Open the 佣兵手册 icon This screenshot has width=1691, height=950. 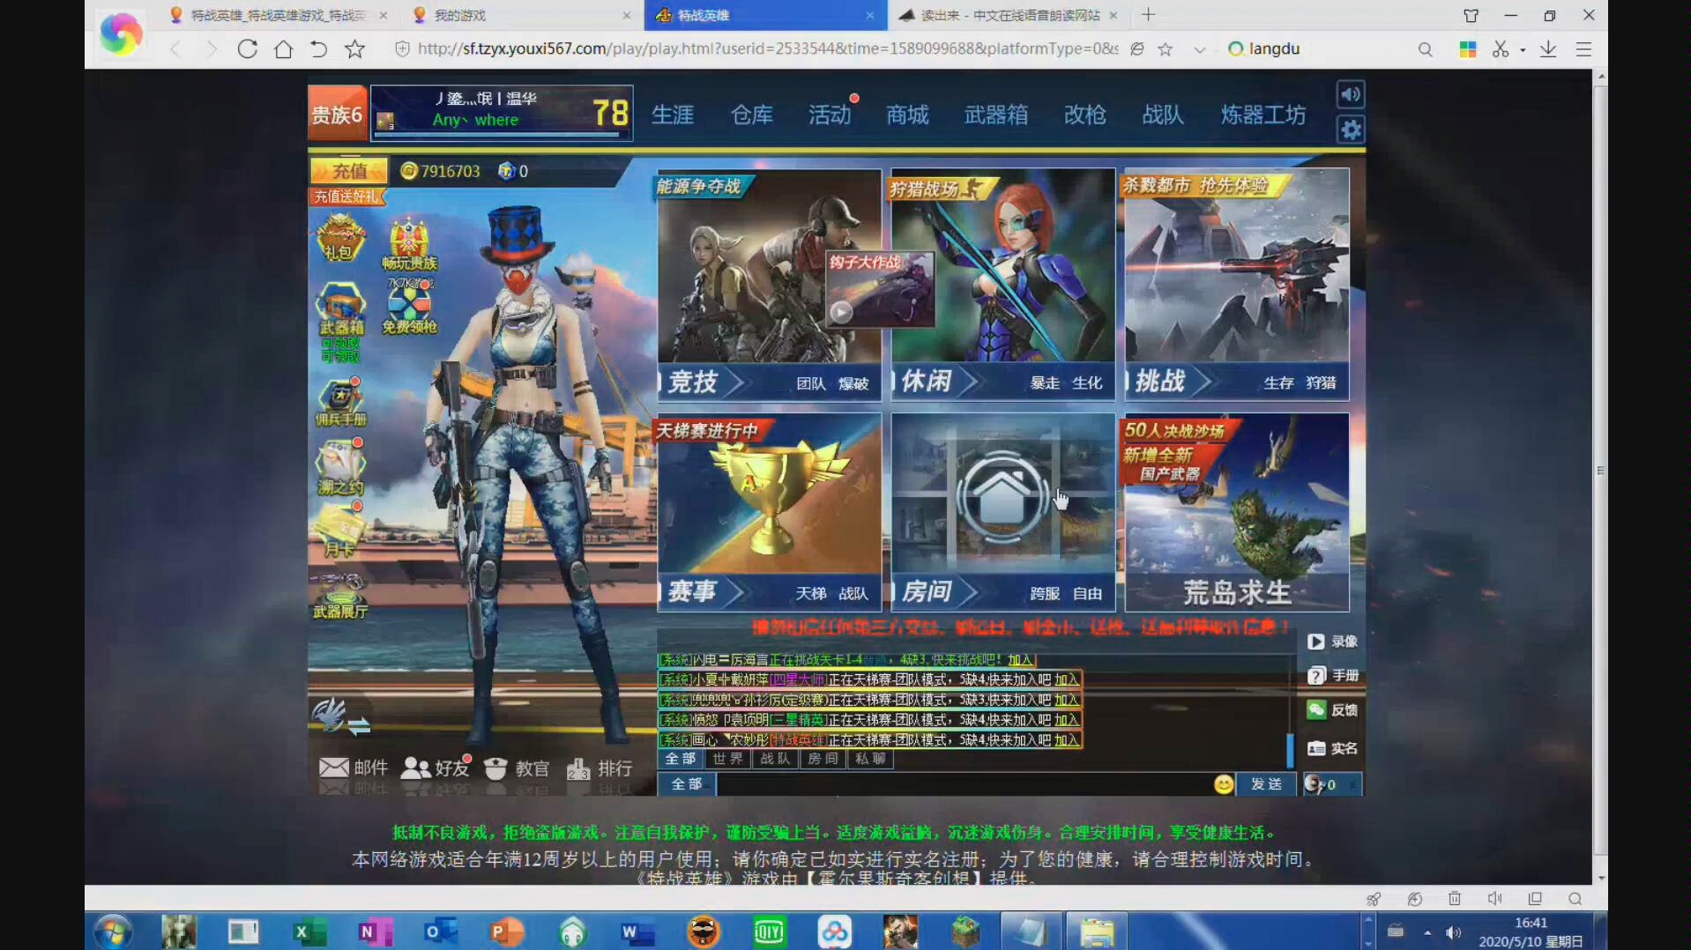pyautogui.click(x=340, y=404)
